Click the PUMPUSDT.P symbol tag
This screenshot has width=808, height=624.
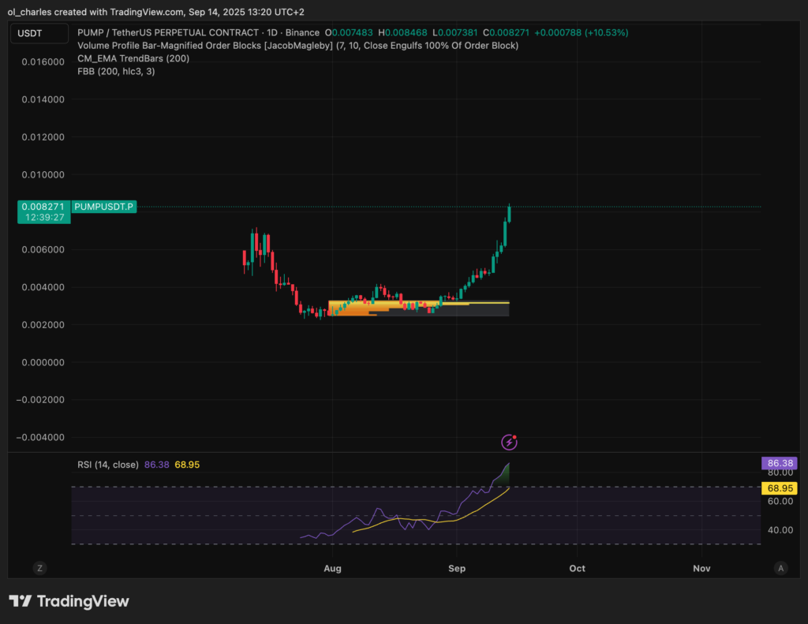(105, 207)
